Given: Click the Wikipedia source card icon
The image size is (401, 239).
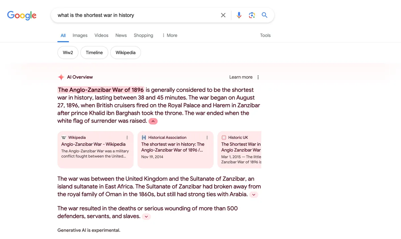Looking at the screenshot, I should coord(63,137).
